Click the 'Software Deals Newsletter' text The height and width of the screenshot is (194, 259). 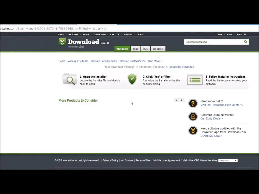(217, 115)
